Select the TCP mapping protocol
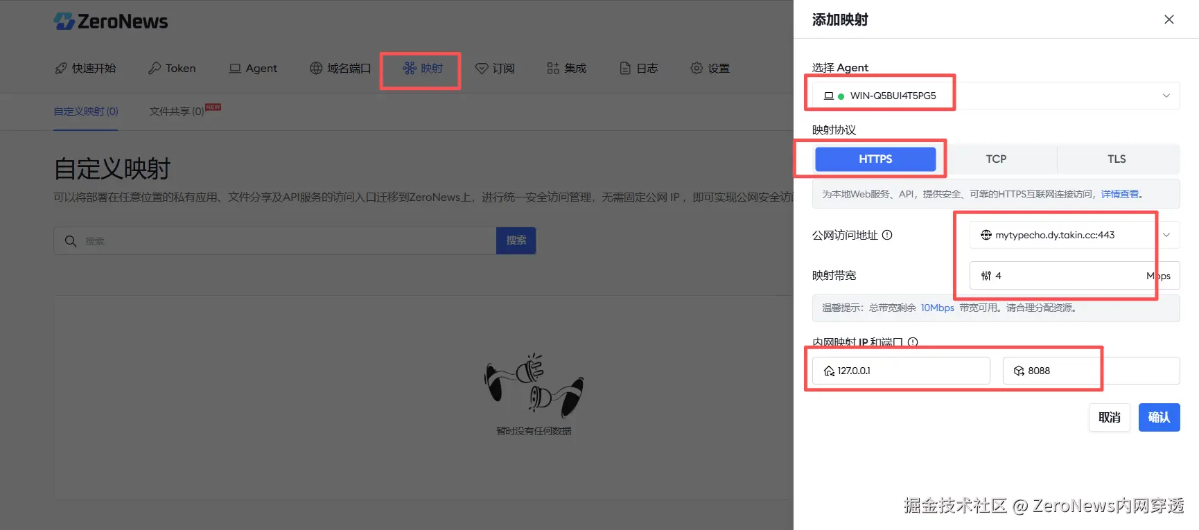 pyautogui.click(x=996, y=159)
